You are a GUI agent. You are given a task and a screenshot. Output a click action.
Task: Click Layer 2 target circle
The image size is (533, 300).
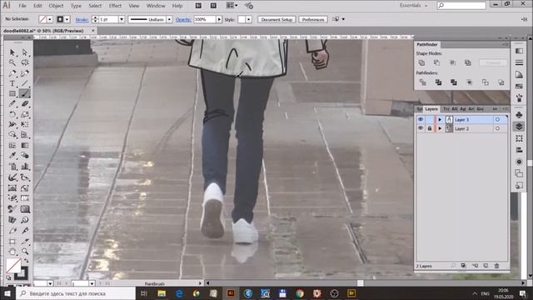click(497, 128)
